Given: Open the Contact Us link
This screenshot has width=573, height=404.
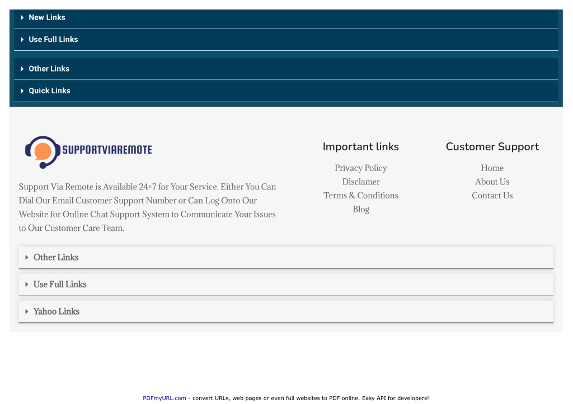Looking at the screenshot, I should point(492,196).
